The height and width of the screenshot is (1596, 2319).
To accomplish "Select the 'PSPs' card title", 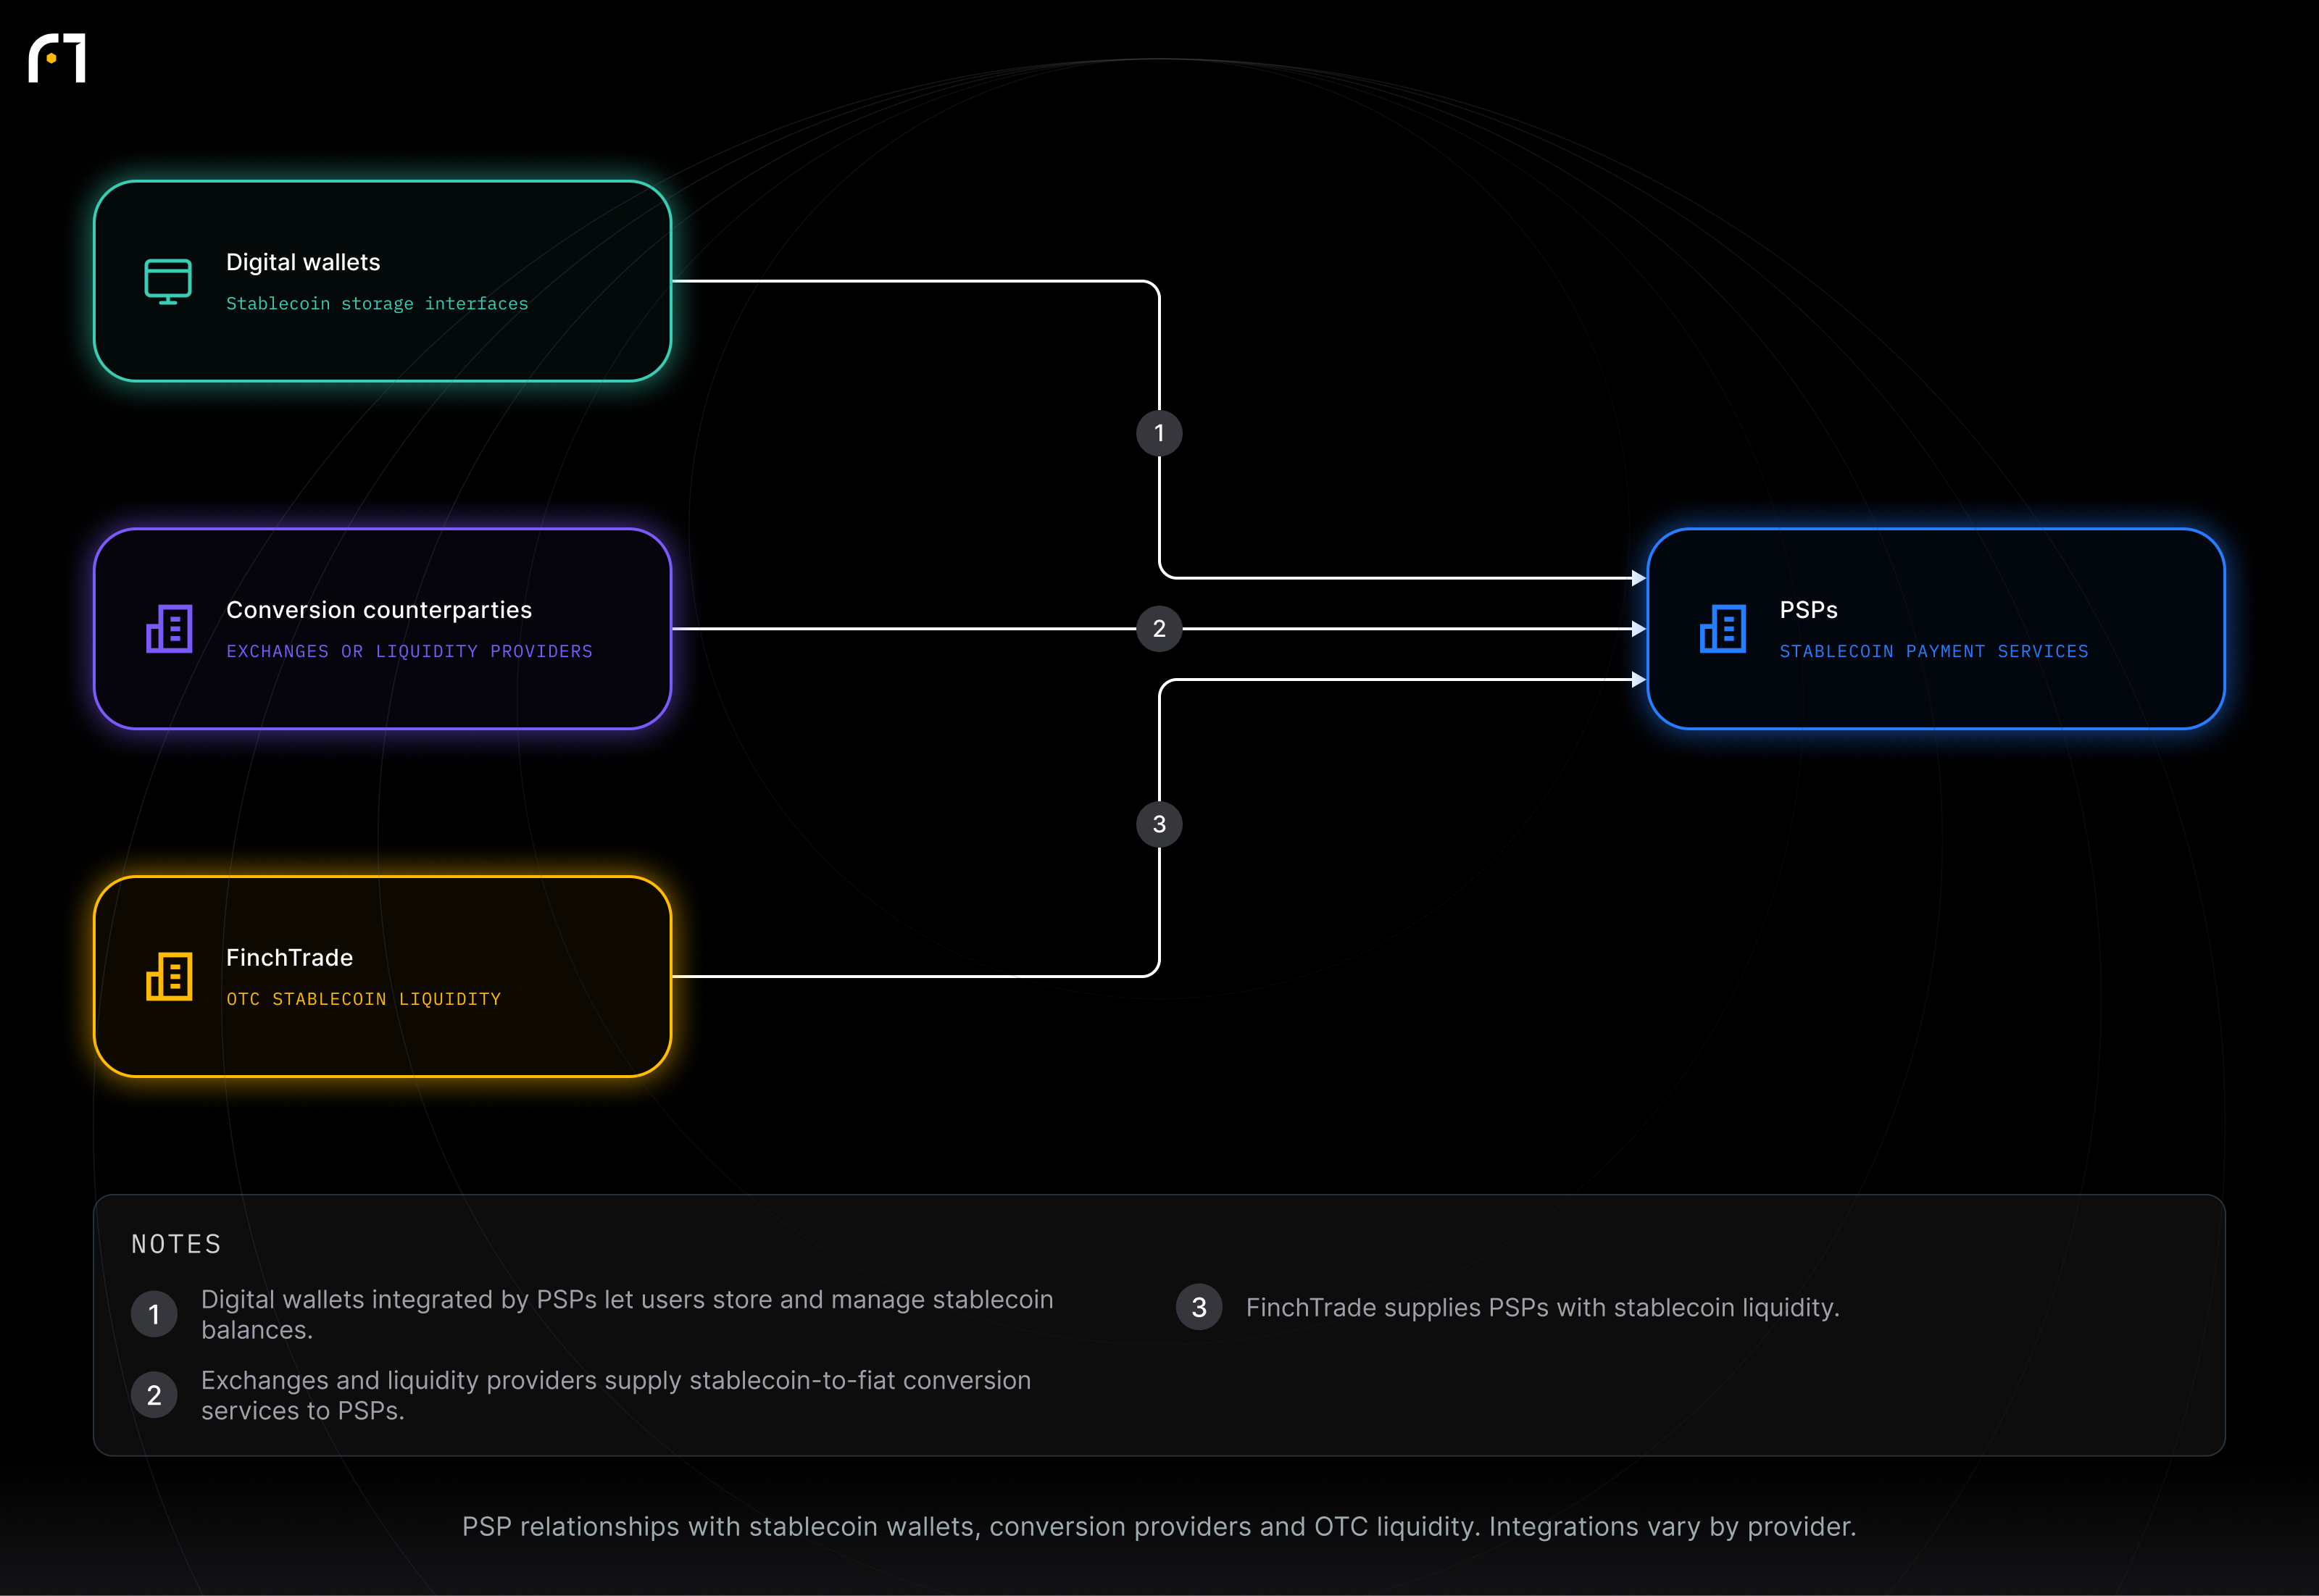I will coord(1808,610).
